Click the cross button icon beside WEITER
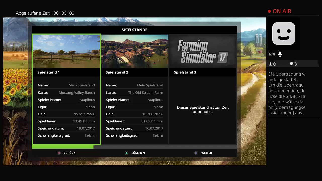This screenshot has width=322, height=181. [x=196, y=153]
